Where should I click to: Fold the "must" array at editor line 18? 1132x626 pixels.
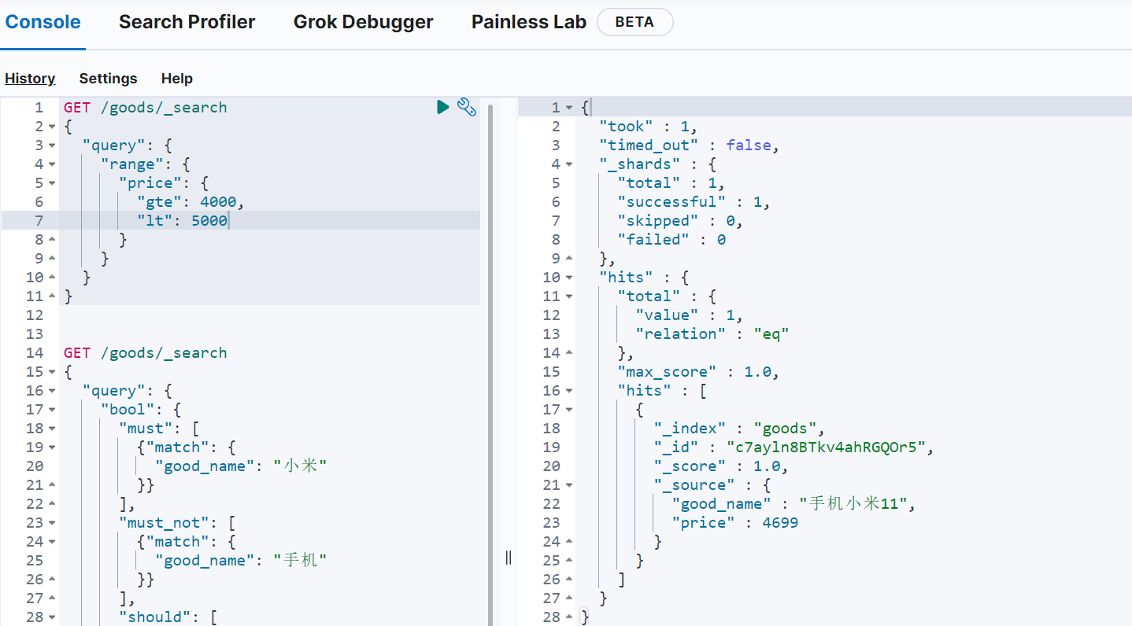coord(52,429)
